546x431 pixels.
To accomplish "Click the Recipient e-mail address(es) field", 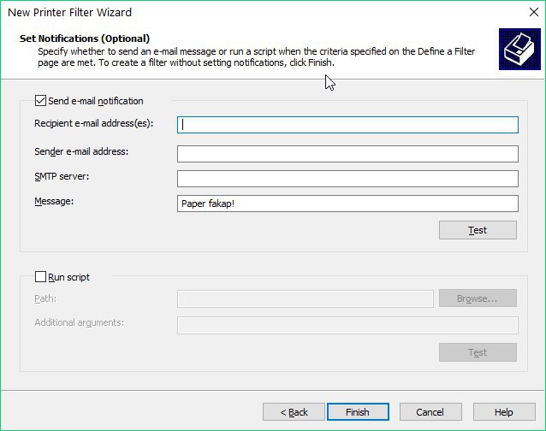I will click(347, 125).
